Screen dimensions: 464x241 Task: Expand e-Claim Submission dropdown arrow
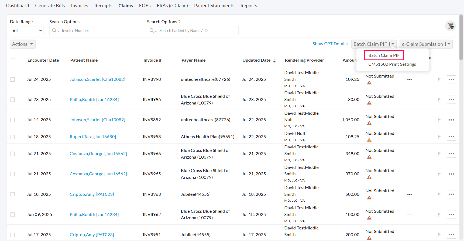pos(449,44)
